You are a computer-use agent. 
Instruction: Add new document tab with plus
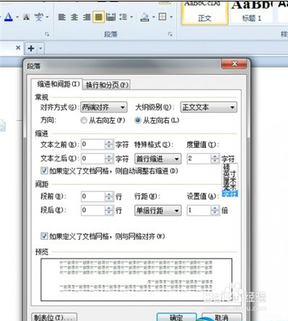click(31, 49)
